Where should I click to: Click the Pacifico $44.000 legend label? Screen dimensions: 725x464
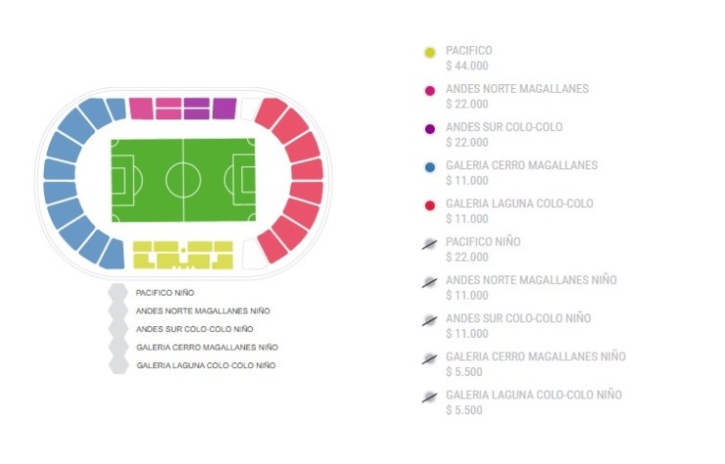(468, 58)
